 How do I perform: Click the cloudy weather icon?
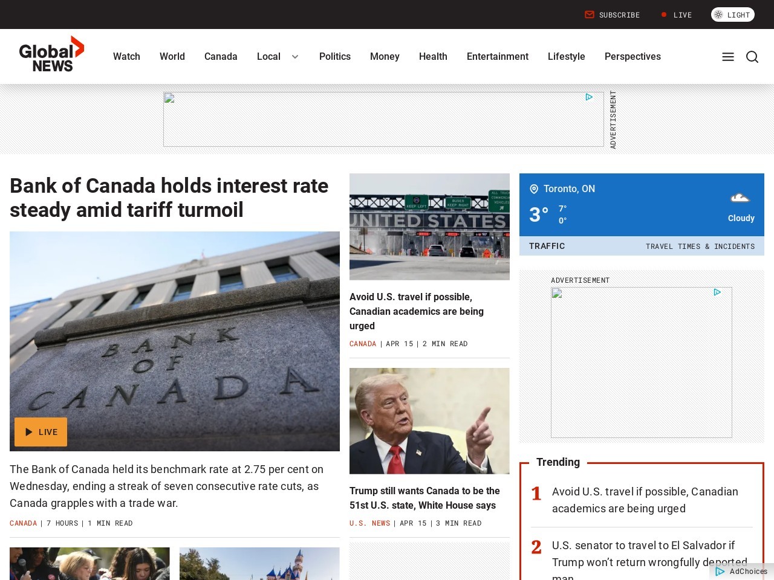point(740,198)
